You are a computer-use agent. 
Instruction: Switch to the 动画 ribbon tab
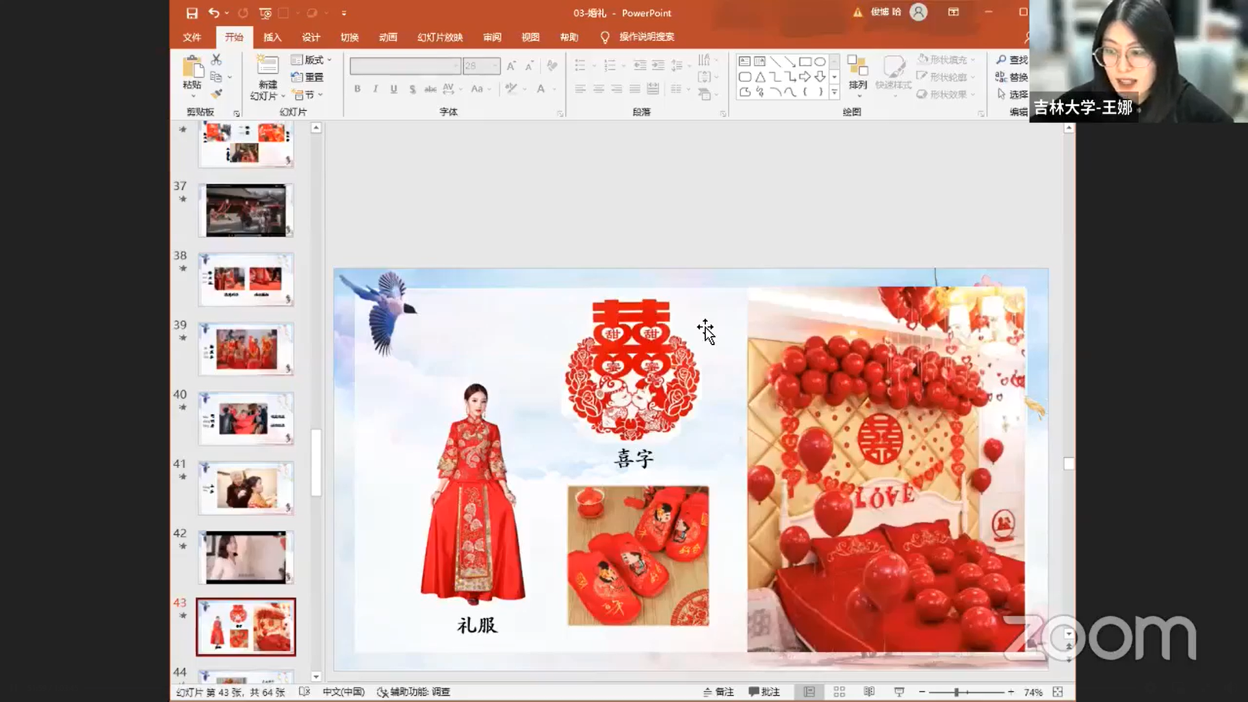coord(388,37)
